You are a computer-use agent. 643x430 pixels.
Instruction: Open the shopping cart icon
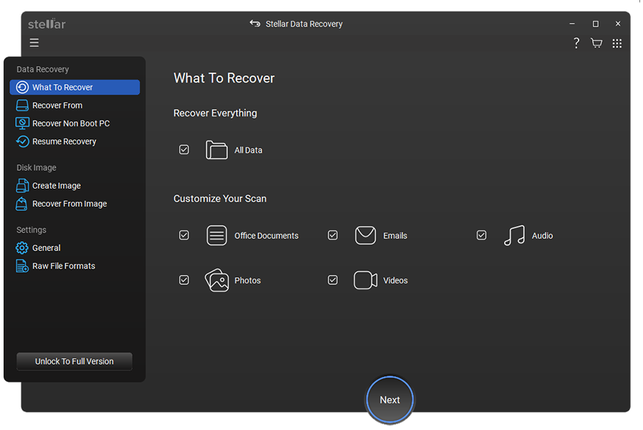pos(596,43)
